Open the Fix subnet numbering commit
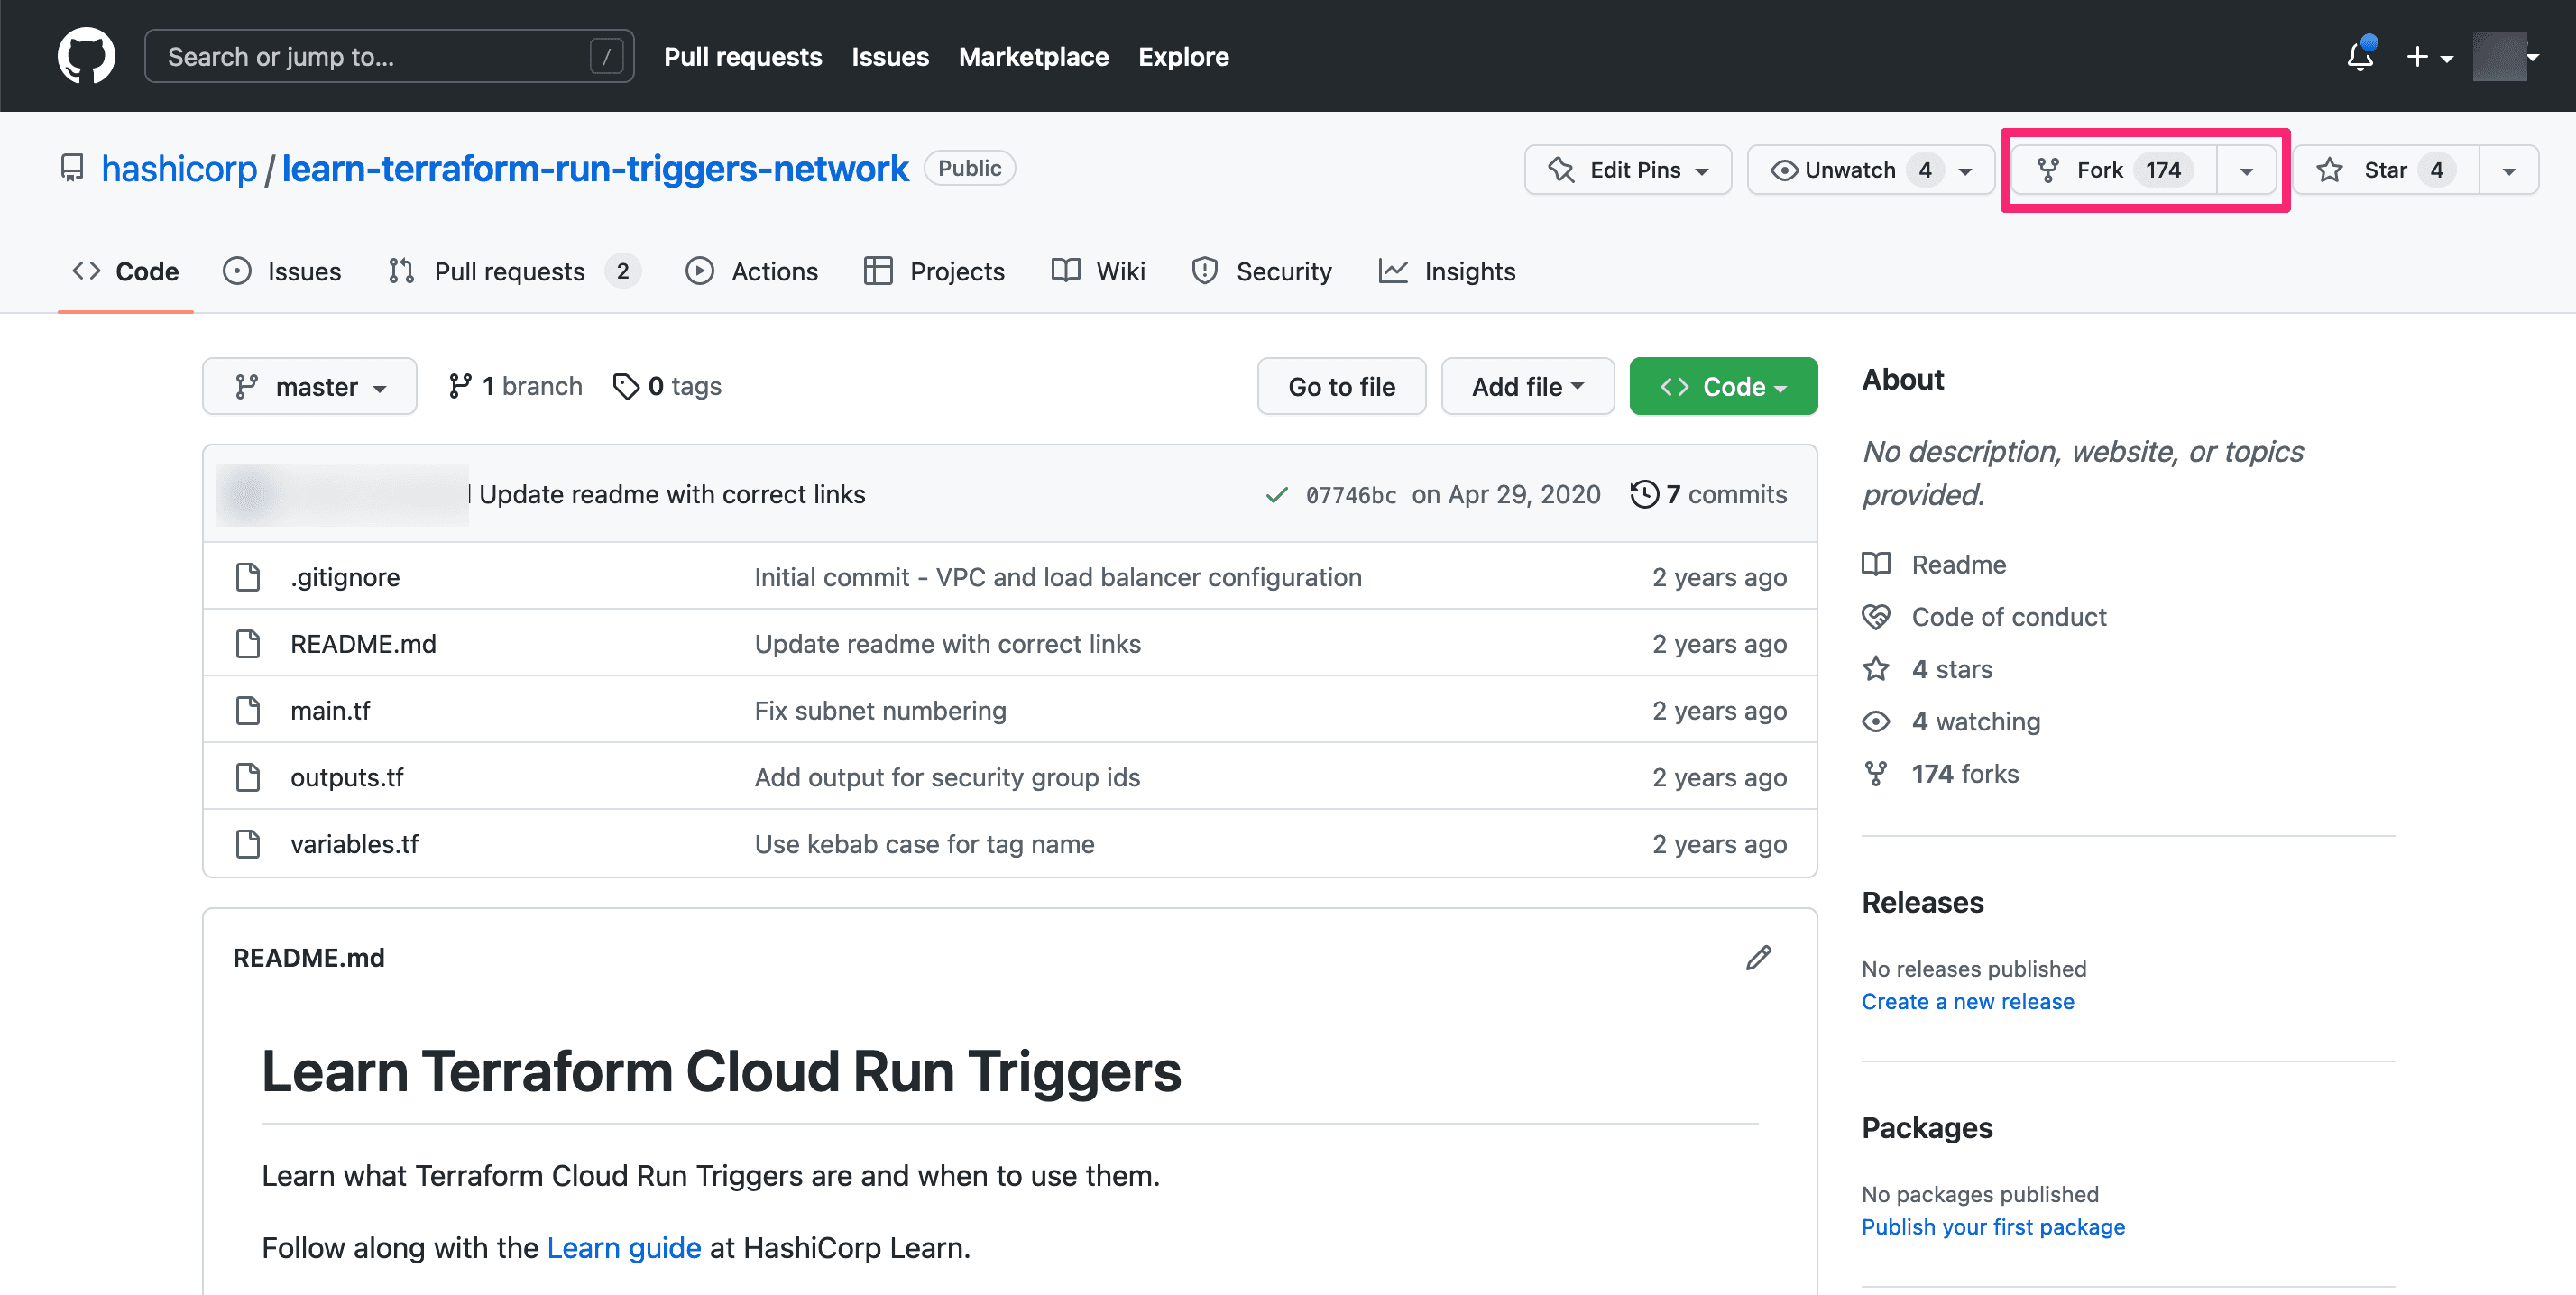Screen dimensions: 2576x1295 880,711
